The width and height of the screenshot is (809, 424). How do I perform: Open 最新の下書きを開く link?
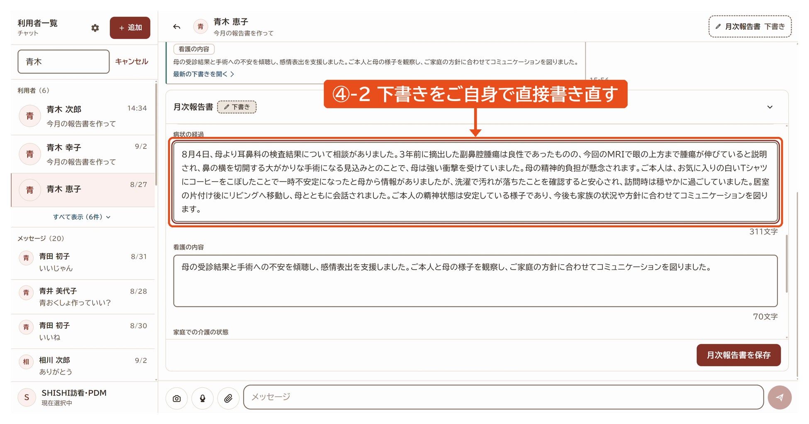coord(204,74)
